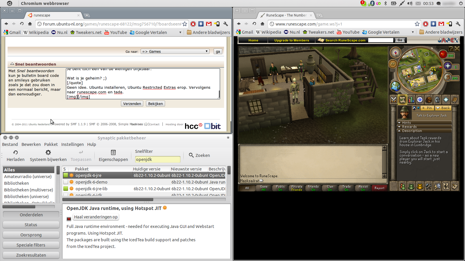
Task: Open the Stats bar-chart tab
Action: (x=411, y=100)
